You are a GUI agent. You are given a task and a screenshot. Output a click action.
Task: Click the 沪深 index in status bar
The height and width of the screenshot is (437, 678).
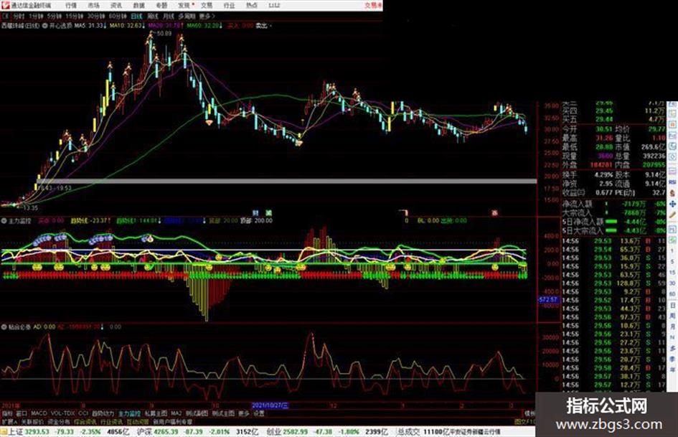[144, 432]
